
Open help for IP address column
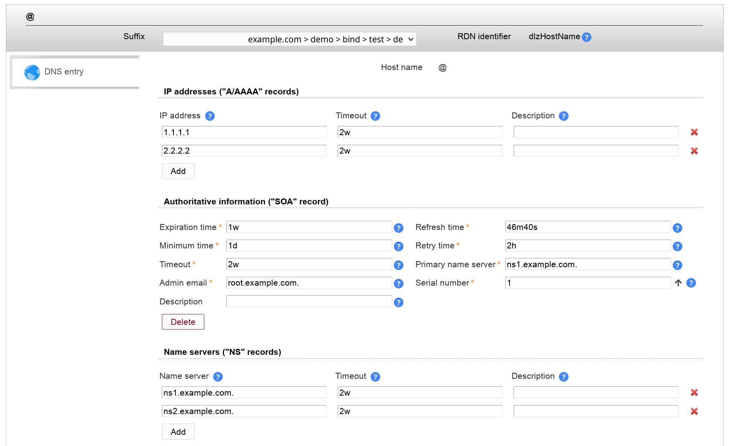point(210,116)
